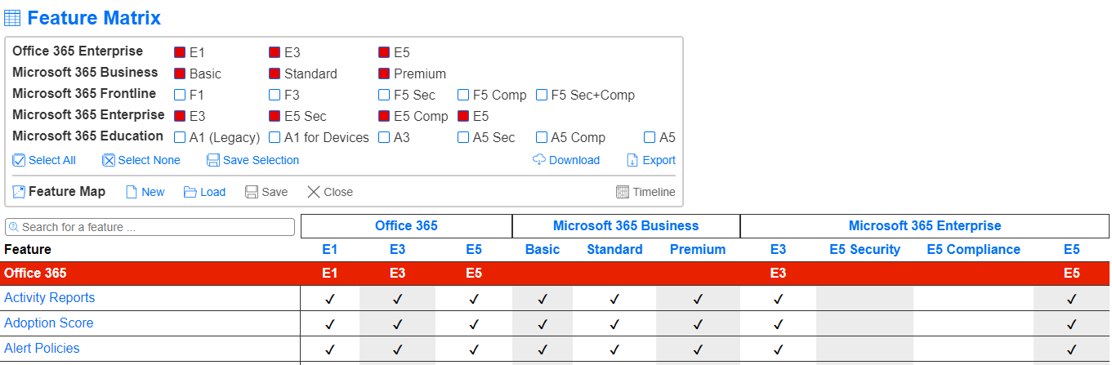Check the Education A5 Comp checkbox
Viewport: 1112px width, 365px height.
[x=542, y=137]
